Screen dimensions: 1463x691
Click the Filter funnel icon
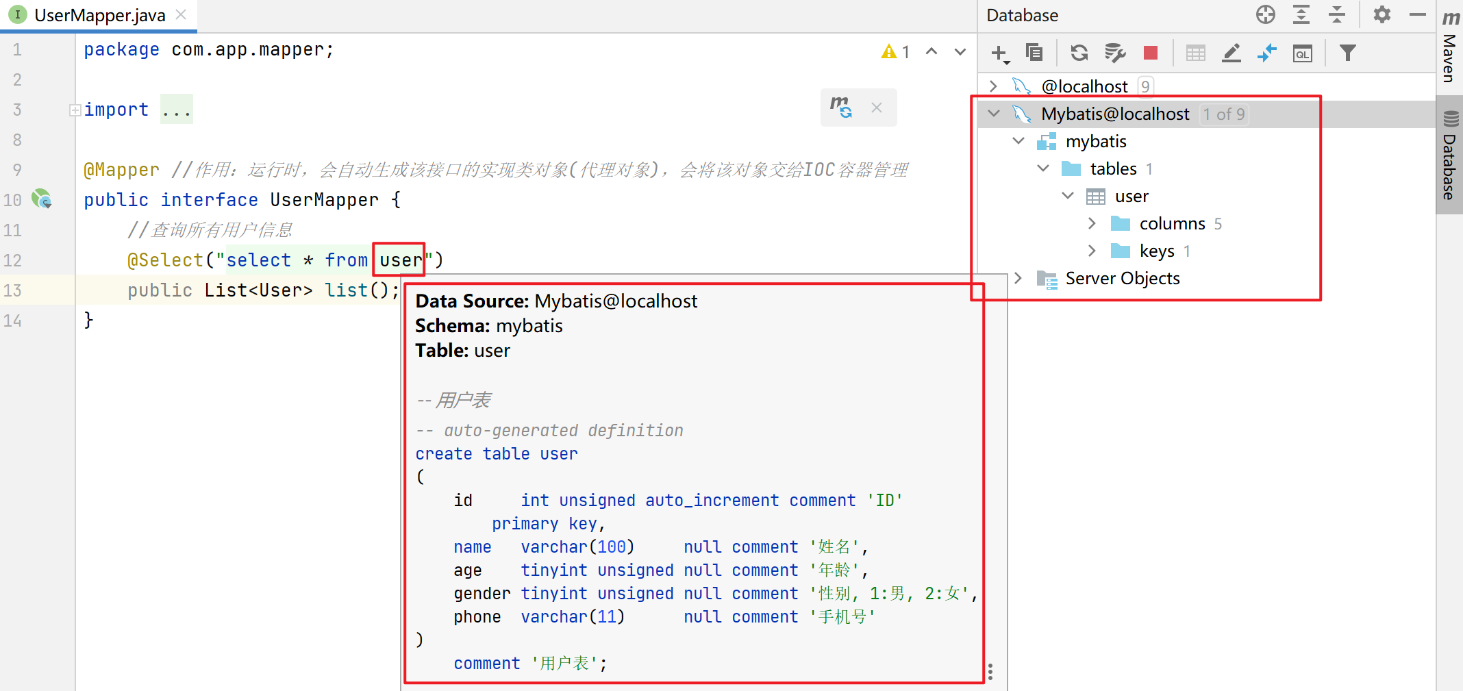point(1347,53)
